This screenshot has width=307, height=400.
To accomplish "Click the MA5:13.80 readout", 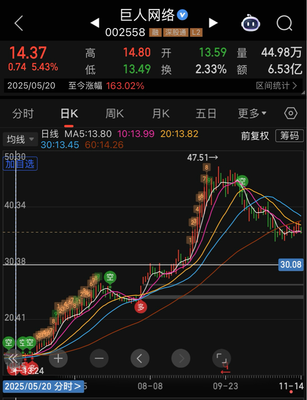I will tap(88, 134).
